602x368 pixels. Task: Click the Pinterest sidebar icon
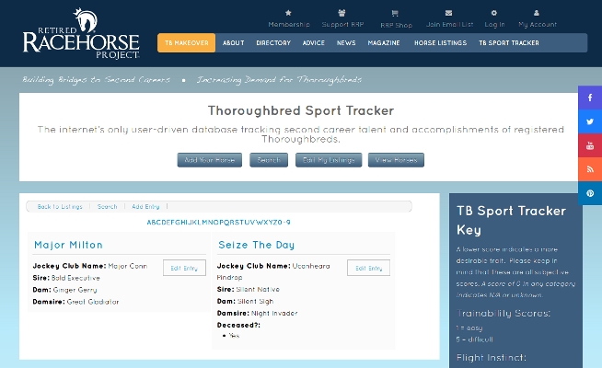[x=590, y=193]
